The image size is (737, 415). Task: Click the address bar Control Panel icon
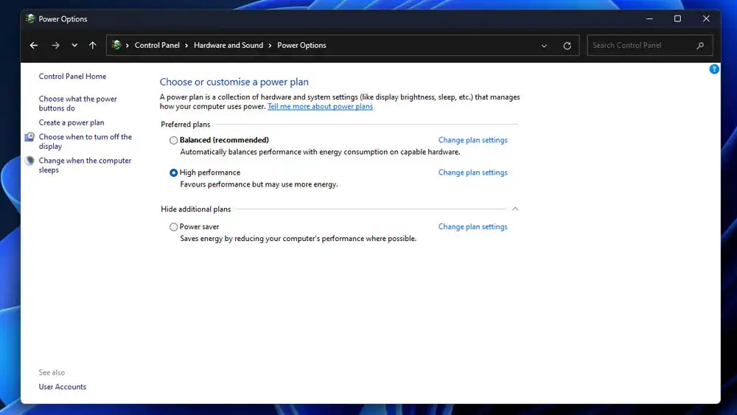116,46
